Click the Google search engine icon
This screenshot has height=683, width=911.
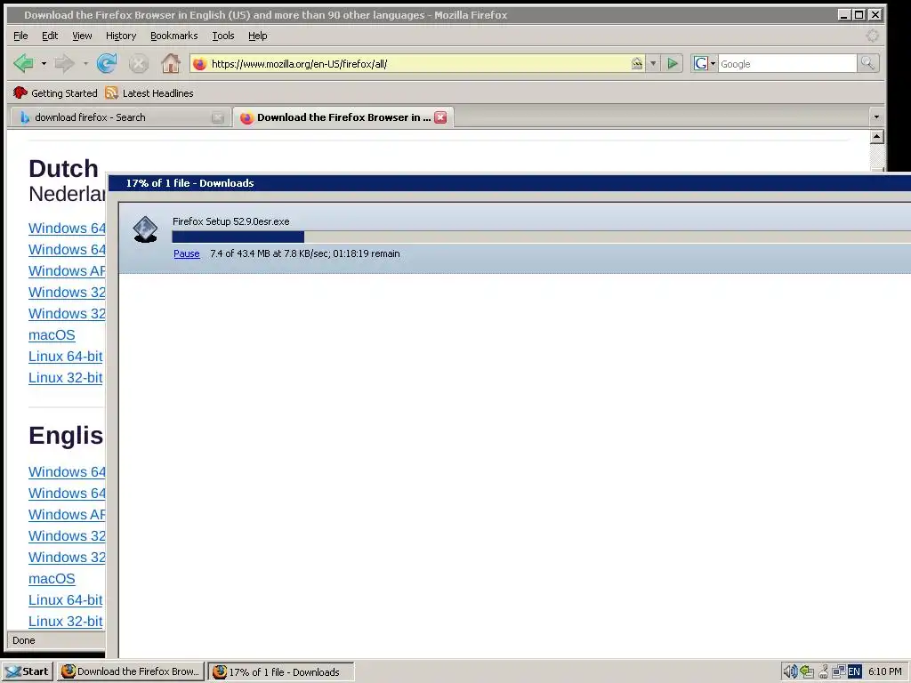pyautogui.click(x=701, y=63)
